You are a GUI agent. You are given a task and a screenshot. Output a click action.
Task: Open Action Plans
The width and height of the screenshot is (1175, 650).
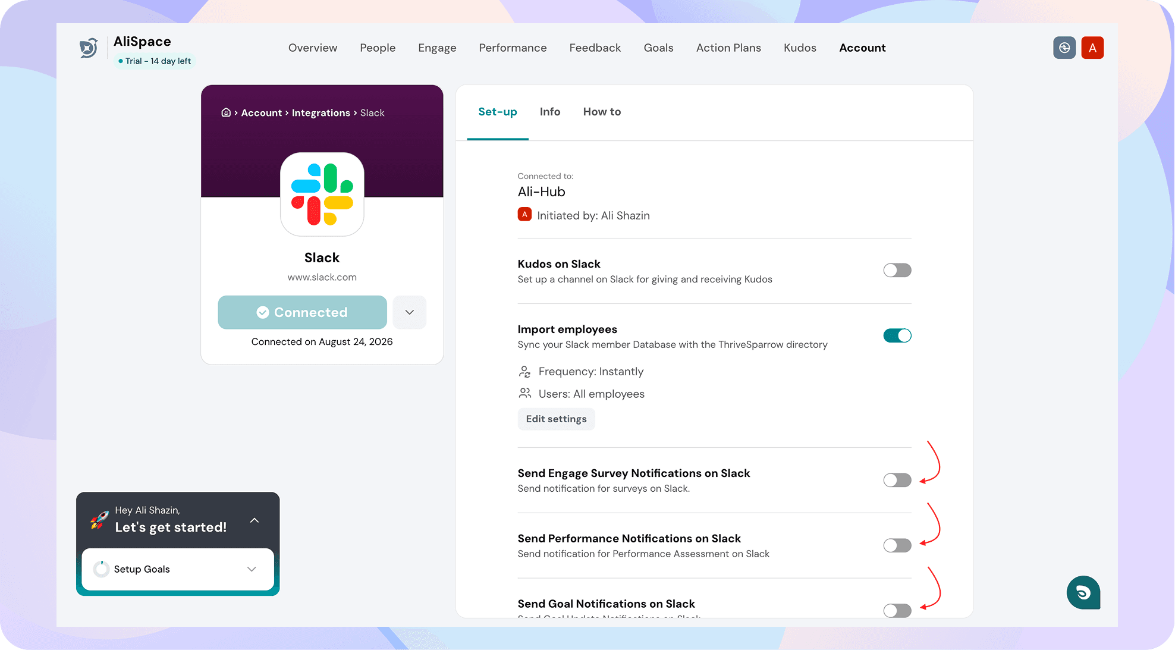click(x=728, y=48)
